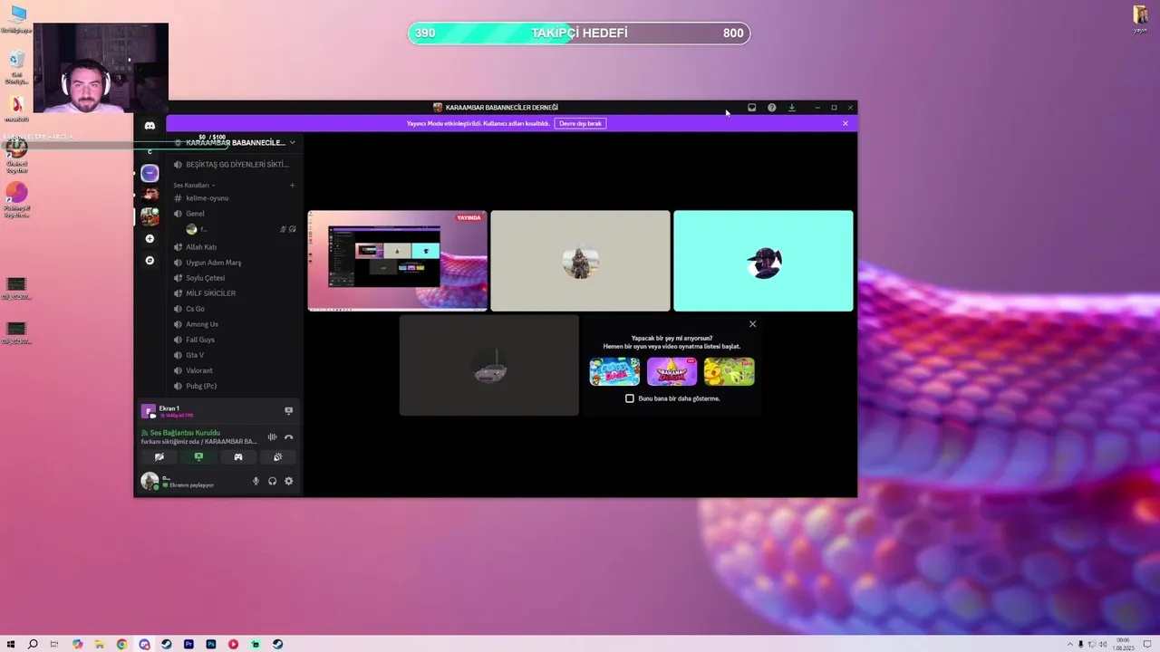The width and height of the screenshot is (1160, 652).
Task: Stop streaming using the Ekran 1 icon
Action: tap(288, 410)
